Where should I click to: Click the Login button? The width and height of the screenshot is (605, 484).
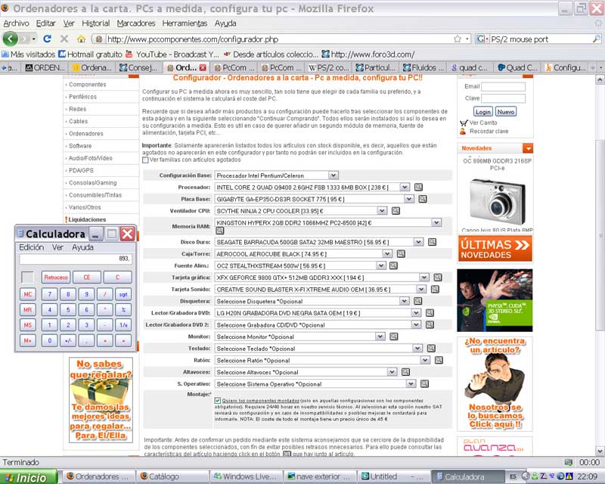(483, 111)
